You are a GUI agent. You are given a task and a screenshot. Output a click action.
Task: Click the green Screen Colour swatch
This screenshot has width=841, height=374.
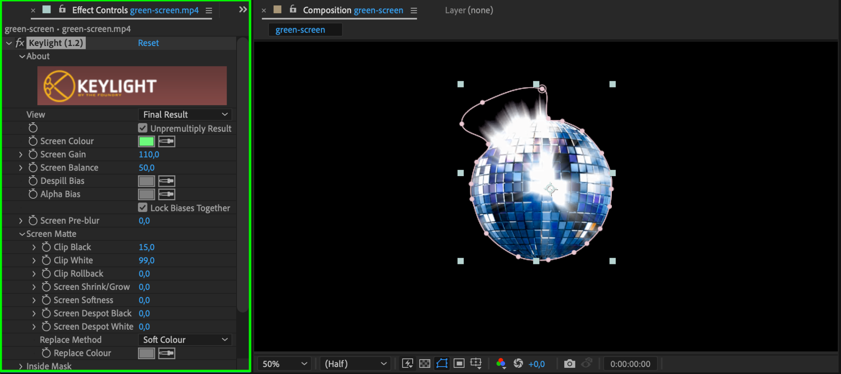[x=146, y=141]
